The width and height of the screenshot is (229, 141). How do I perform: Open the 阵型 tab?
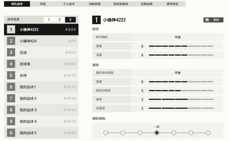click(43, 4)
